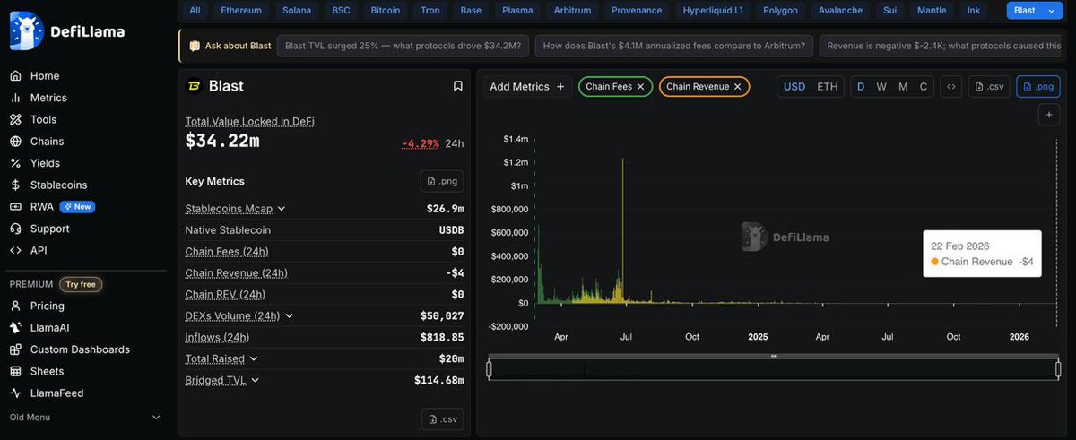Click the RWA sidebar icon
Viewport: 1076px width, 440px height.
[15, 206]
